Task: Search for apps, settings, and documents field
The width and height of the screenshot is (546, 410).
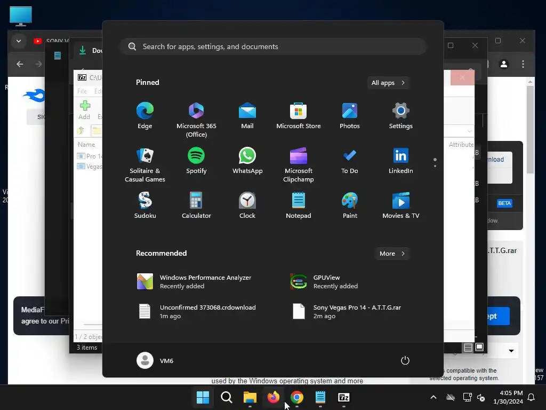Action: point(273,46)
